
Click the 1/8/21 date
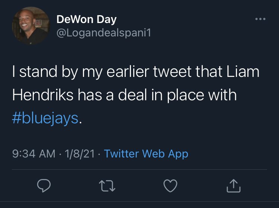point(80,154)
